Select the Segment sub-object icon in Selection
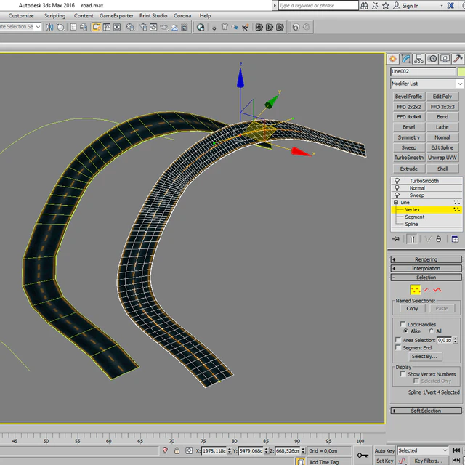This screenshot has width=465, height=465. [x=427, y=290]
